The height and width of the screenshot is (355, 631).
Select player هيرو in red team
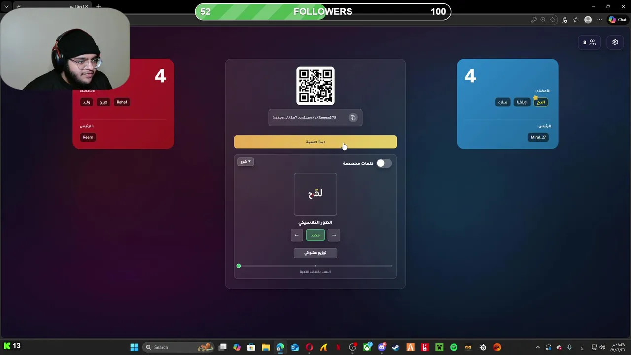coord(103,102)
